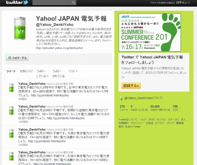
Task: Click small battery icon beside @Yahoo_DenkiYohoについて
Action: coord(121,98)
